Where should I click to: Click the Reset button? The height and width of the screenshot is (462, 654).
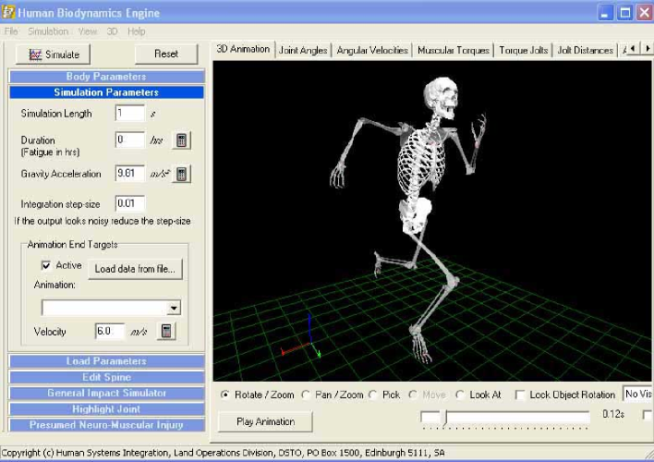click(166, 55)
